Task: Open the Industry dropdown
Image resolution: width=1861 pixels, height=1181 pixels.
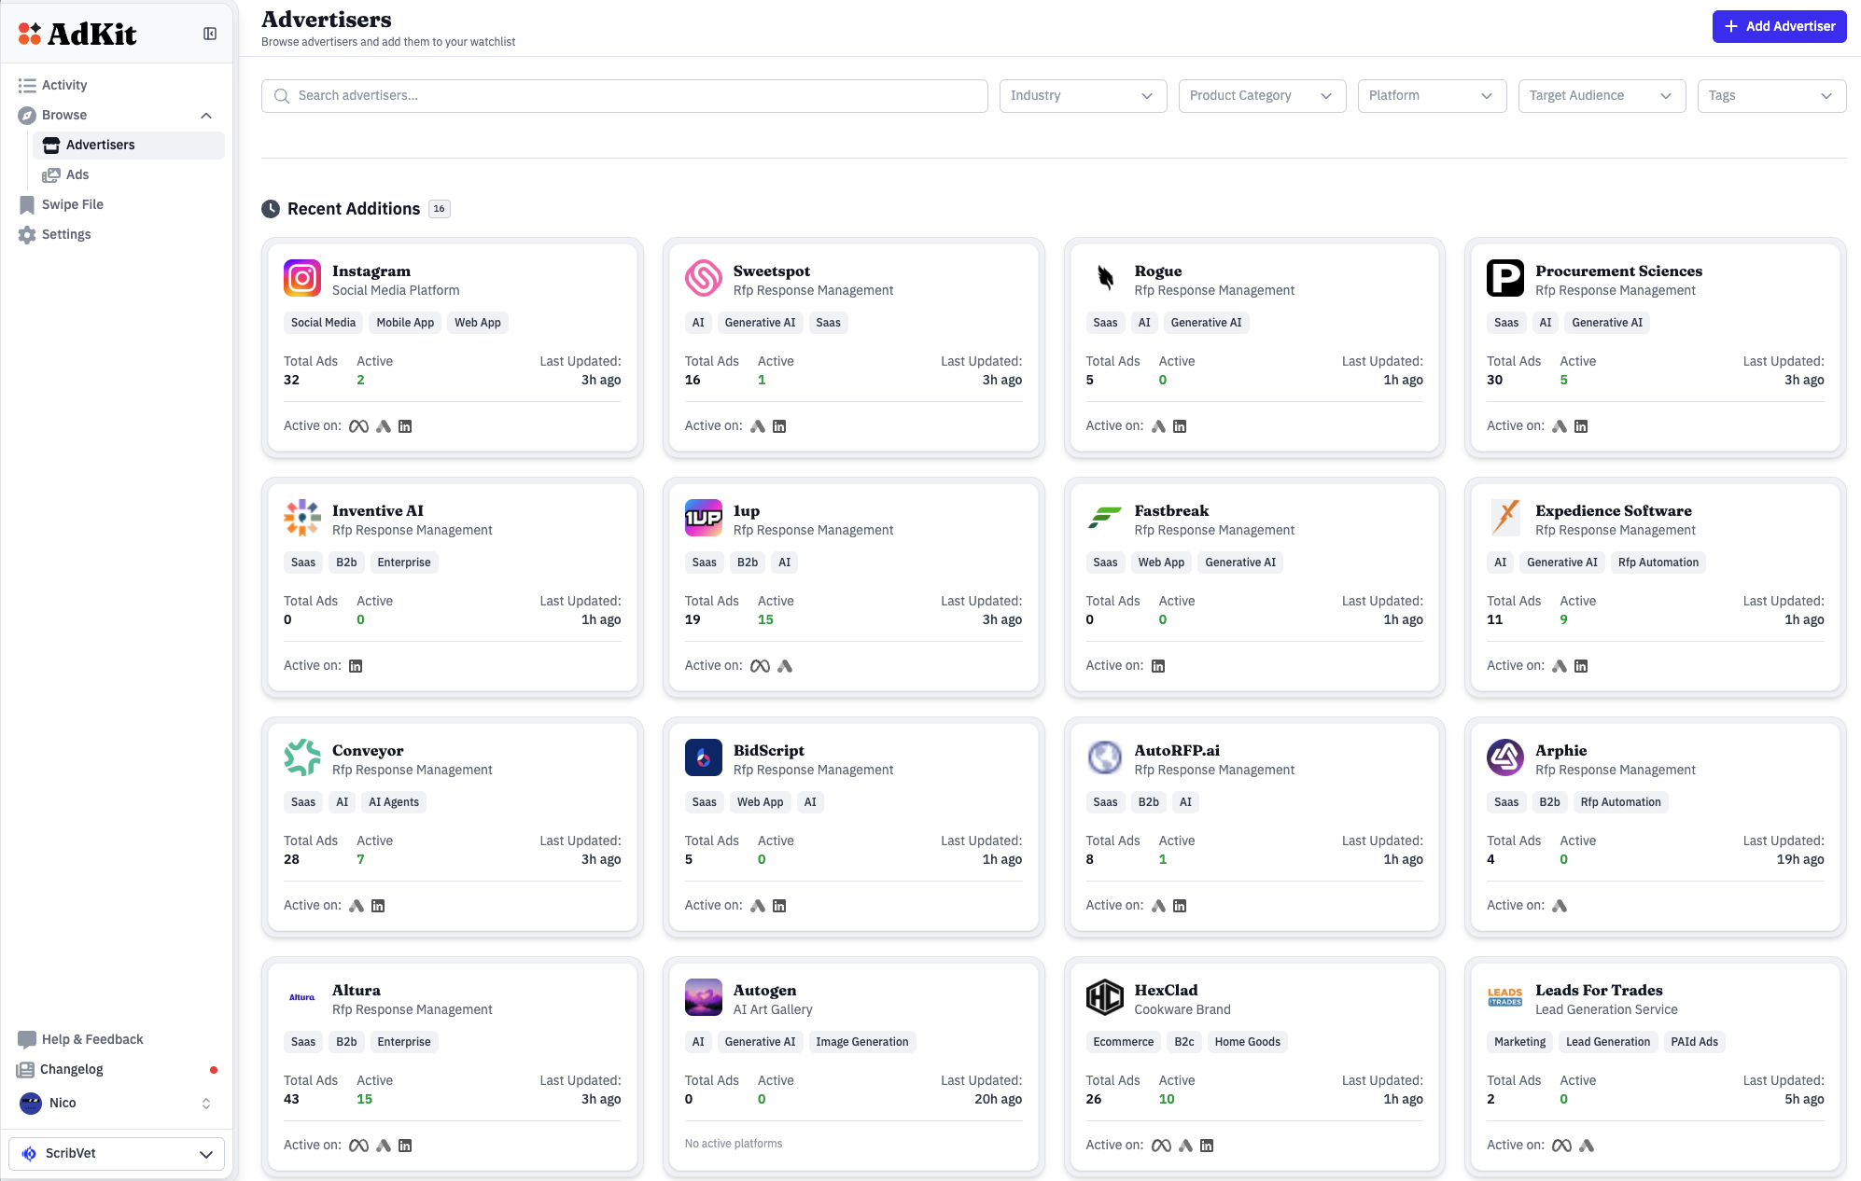Action: (1082, 95)
